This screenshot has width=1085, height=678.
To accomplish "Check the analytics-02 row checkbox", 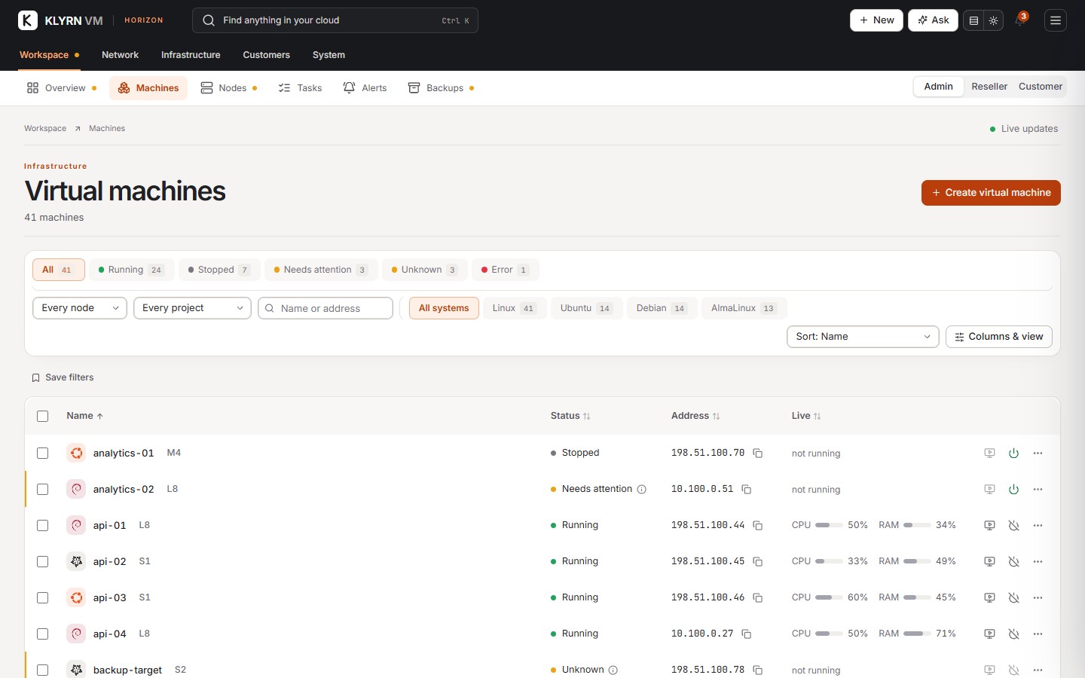I will pyautogui.click(x=42, y=490).
